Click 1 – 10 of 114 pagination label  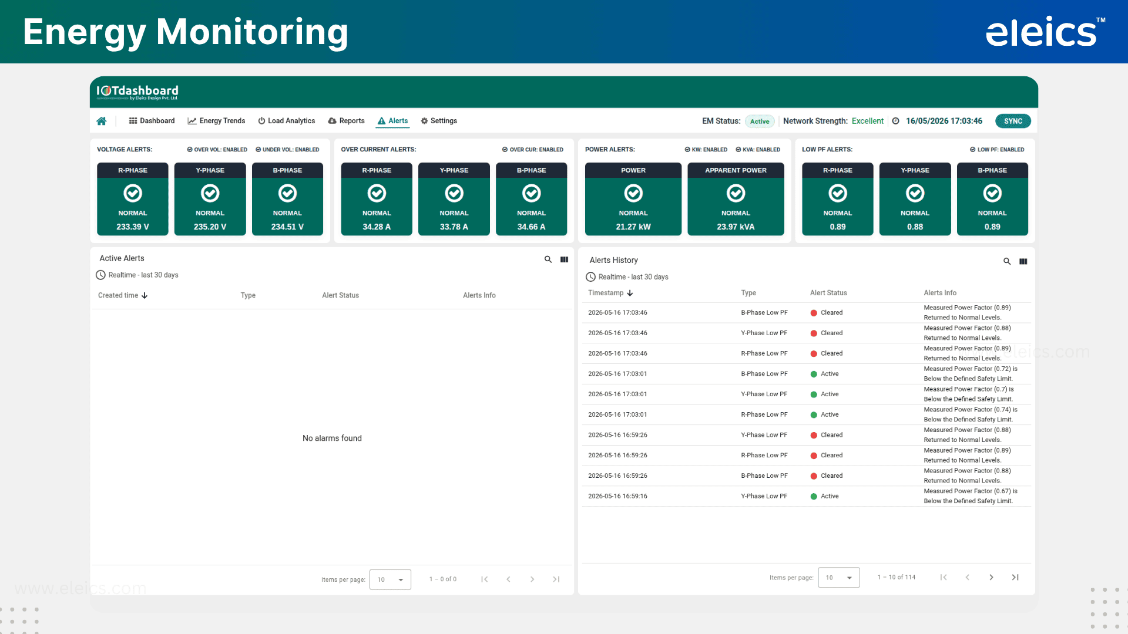[x=897, y=578]
